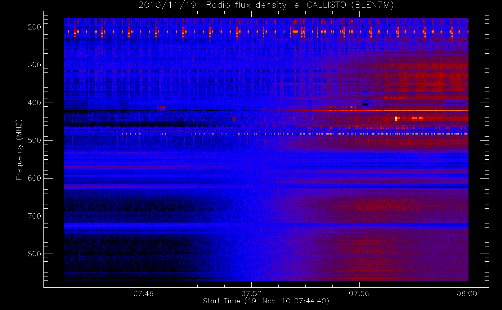The width and height of the screenshot is (502, 310).
Task: Click the 07:52 time tick label
Action: point(252,294)
